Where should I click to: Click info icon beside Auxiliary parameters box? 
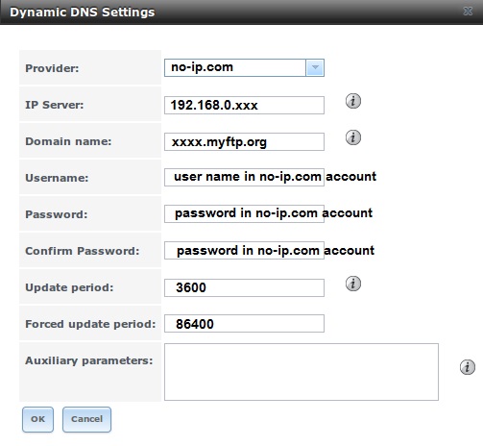[468, 367]
